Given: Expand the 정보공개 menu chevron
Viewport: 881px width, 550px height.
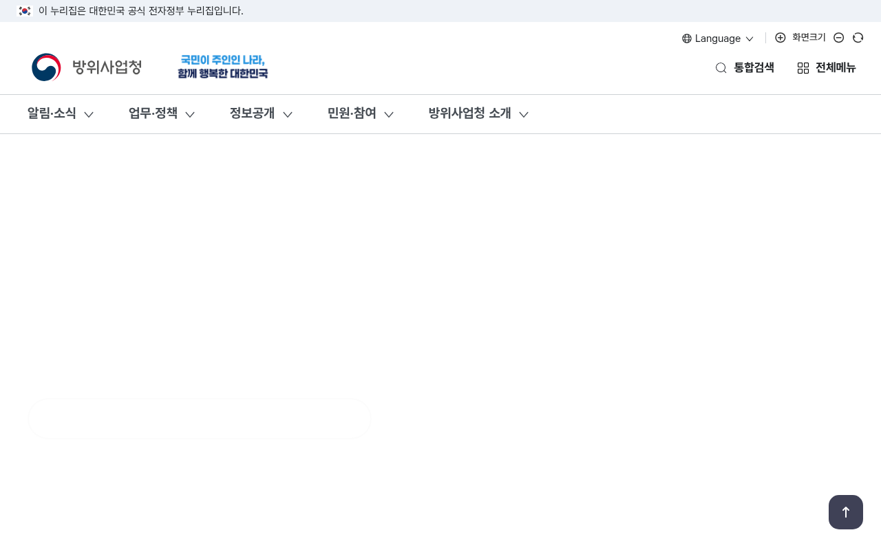Looking at the screenshot, I should 288,114.
